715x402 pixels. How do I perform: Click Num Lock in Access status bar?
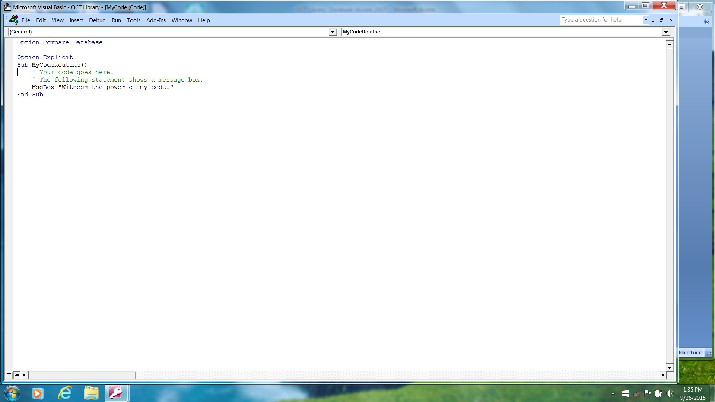[690, 352]
